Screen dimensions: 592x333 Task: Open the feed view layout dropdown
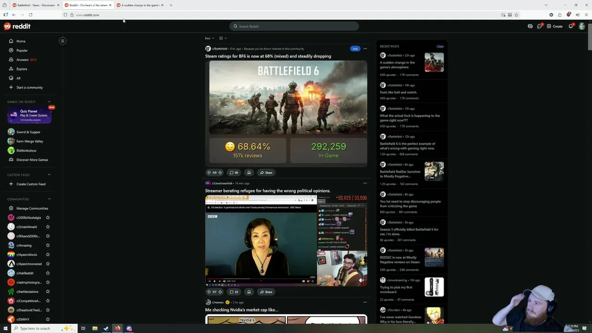(223, 38)
